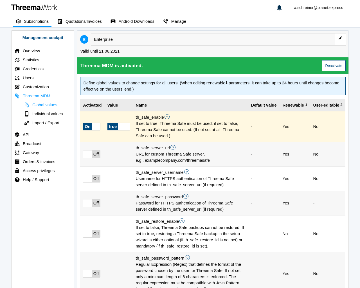This screenshot has height=288, width=360.
Task: Click the Deactivate button for Threema MDM
Action: [x=334, y=66]
